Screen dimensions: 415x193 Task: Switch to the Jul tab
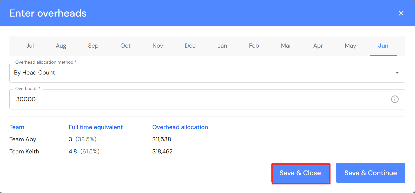(x=30, y=46)
